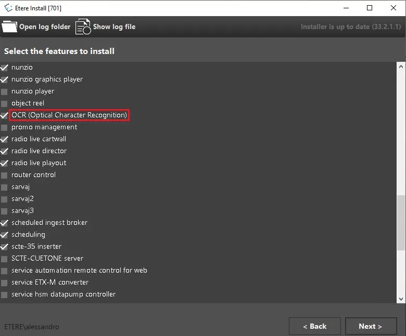Image resolution: width=406 pixels, height=336 pixels.
Task: Enable the nunzio player checkbox
Action: (5, 91)
